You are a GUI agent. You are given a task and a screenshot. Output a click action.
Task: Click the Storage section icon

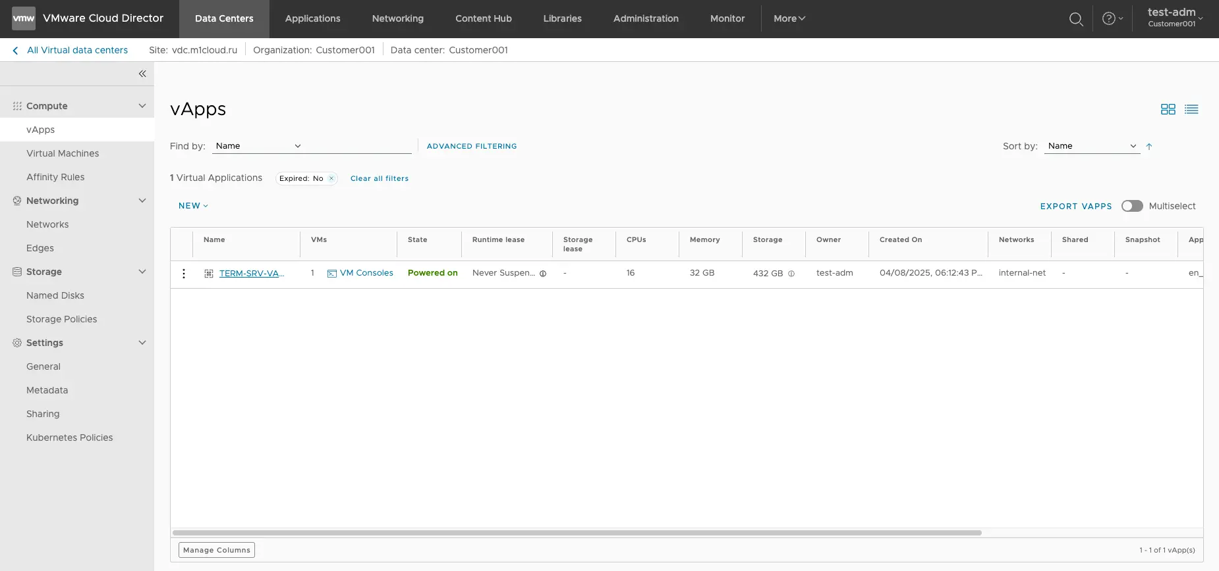(17, 272)
